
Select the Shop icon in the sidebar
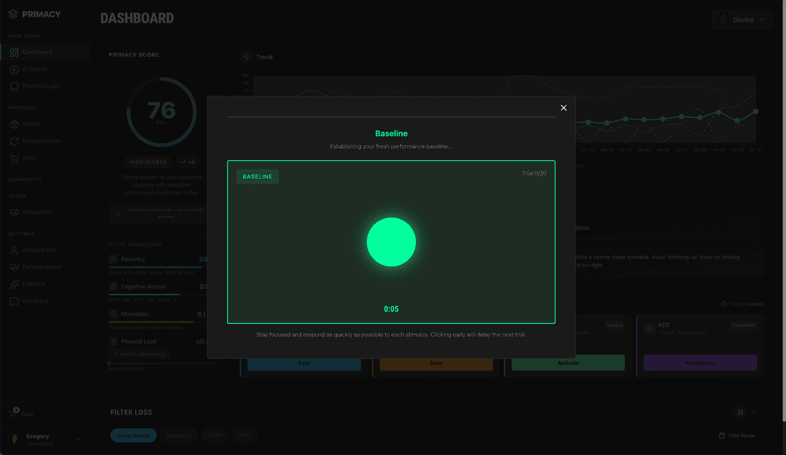click(x=14, y=158)
